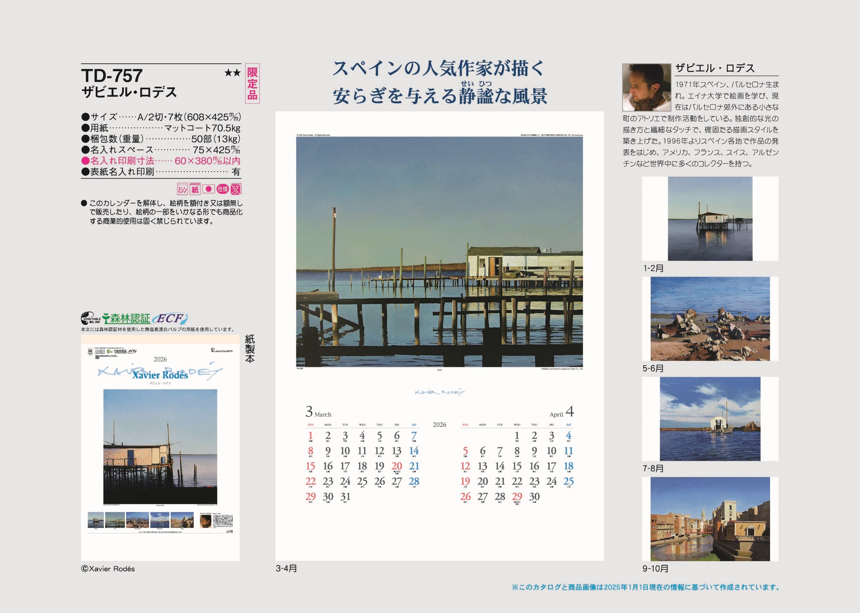Click the 用紙 マットコート70.5kg spec line
The width and height of the screenshot is (860, 613).
[161, 128]
